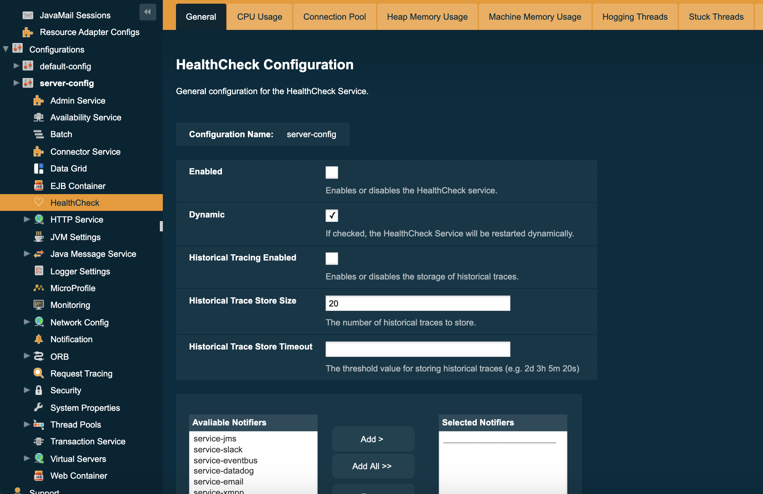Uncheck the Dynamic restart checkbox
Screen dimensions: 763x494
(x=331, y=216)
